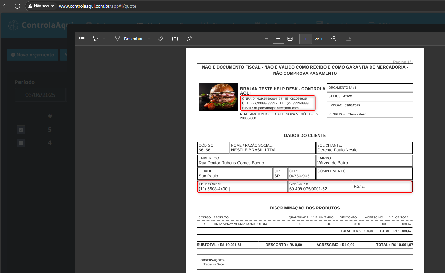The width and height of the screenshot is (445, 273).
Task: Activate the add text tool icon
Action: click(x=175, y=39)
